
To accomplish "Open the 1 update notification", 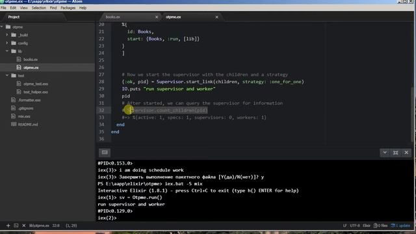I will pos(400,226).
